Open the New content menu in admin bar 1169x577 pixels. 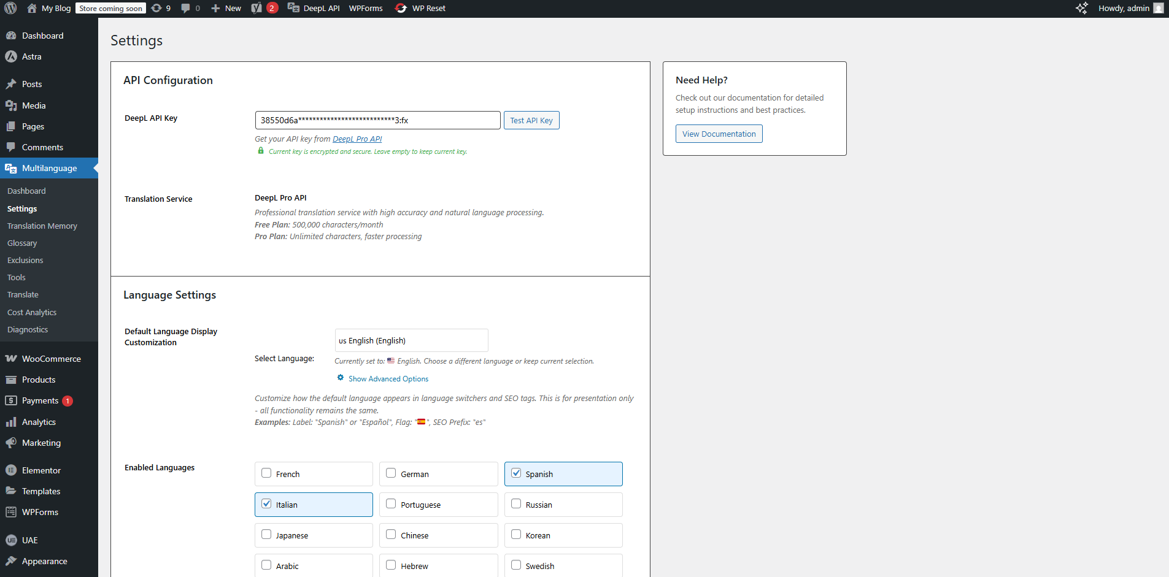[x=226, y=9]
